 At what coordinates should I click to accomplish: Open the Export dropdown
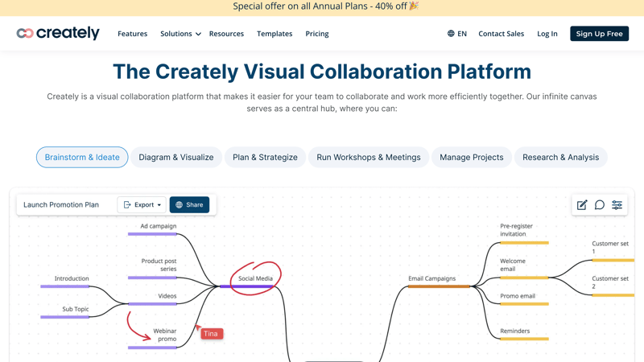point(142,205)
